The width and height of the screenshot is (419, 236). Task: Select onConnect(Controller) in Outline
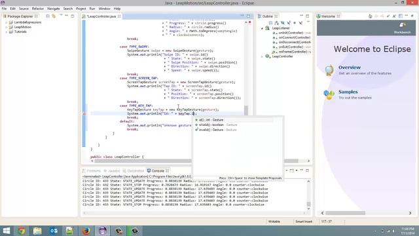point(291,37)
